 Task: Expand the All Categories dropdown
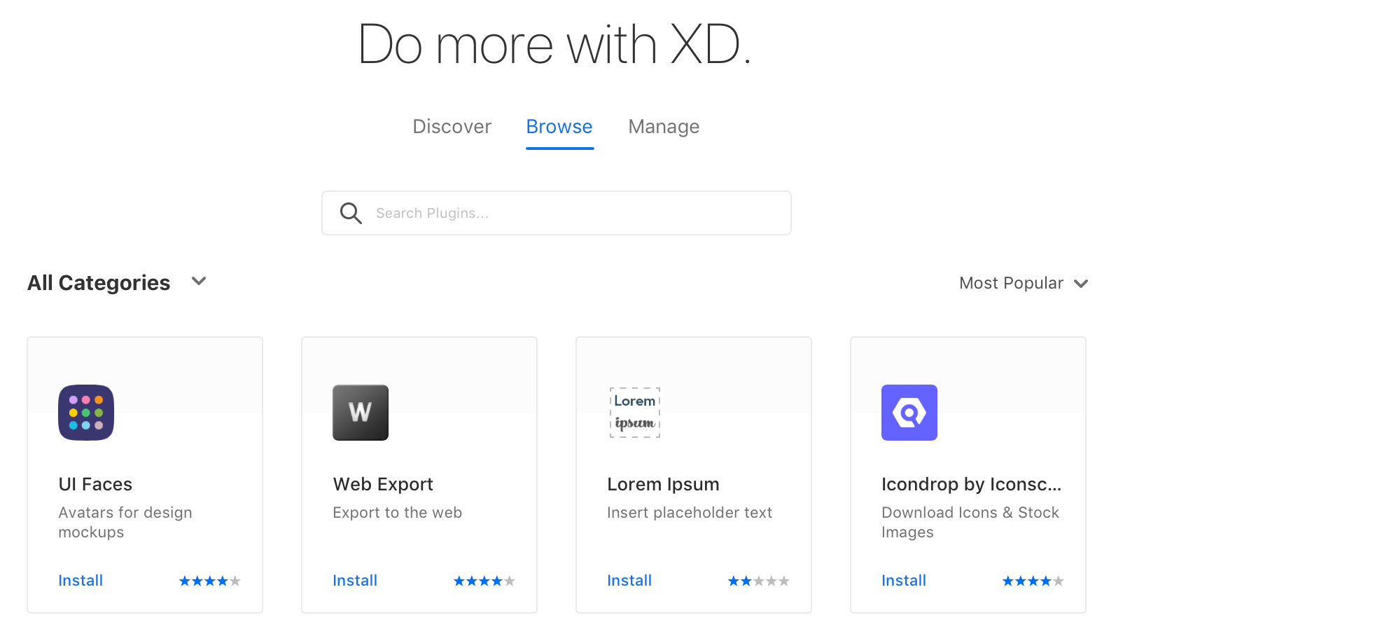tap(199, 282)
